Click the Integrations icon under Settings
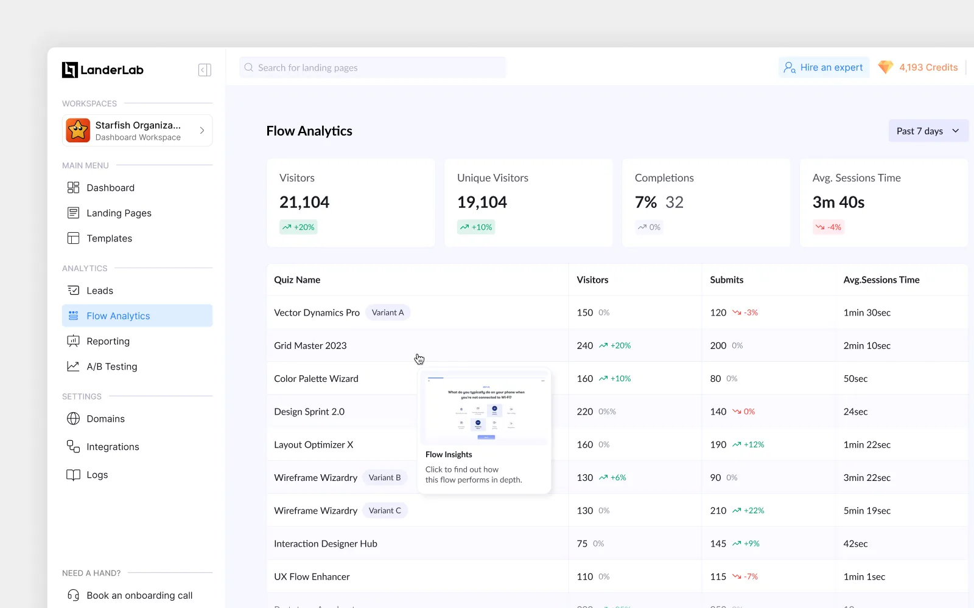974x608 pixels. (x=73, y=446)
